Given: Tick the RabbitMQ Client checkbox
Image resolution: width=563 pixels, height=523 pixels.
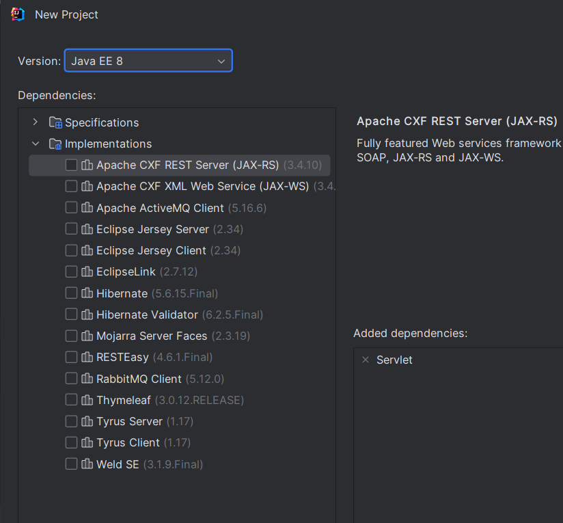Looking at the screenshot, I should 71,379.
